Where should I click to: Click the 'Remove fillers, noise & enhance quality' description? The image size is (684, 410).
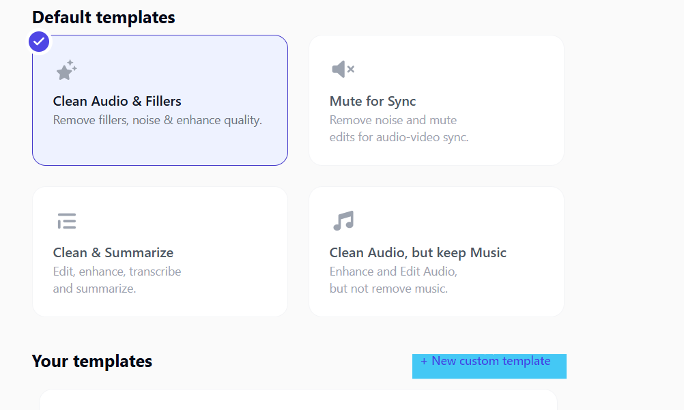click(158, 120)
